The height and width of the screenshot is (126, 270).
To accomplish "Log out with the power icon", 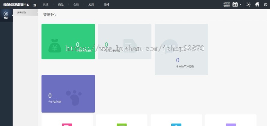I will point(265,4).
